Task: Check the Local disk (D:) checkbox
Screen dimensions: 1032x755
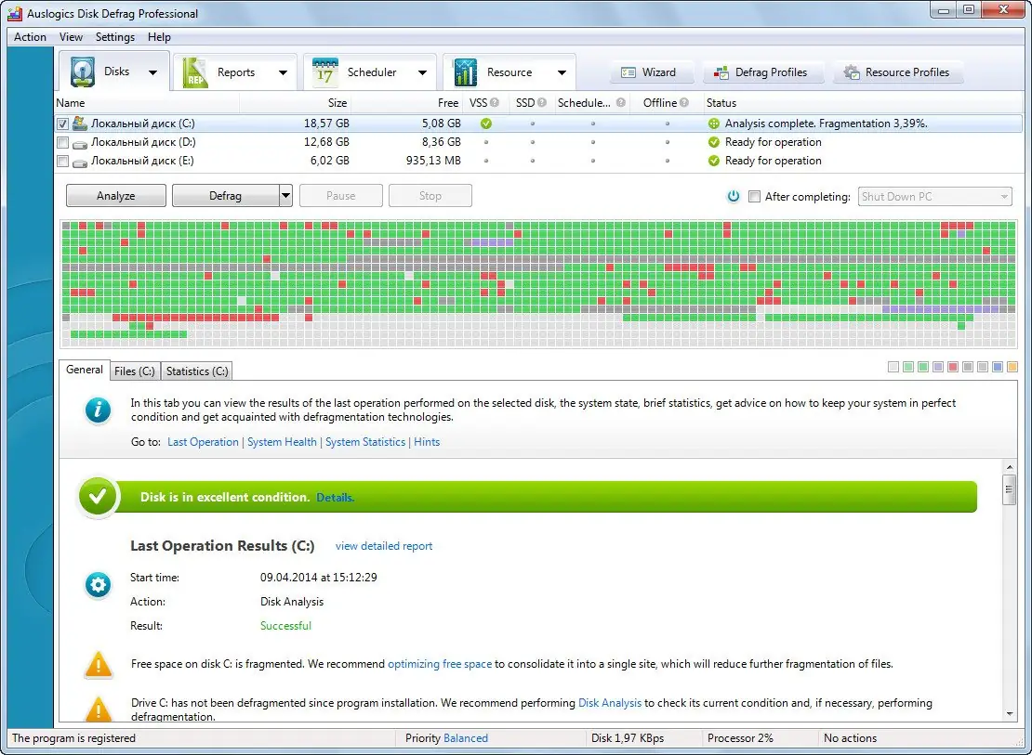Action: [62, 142]
